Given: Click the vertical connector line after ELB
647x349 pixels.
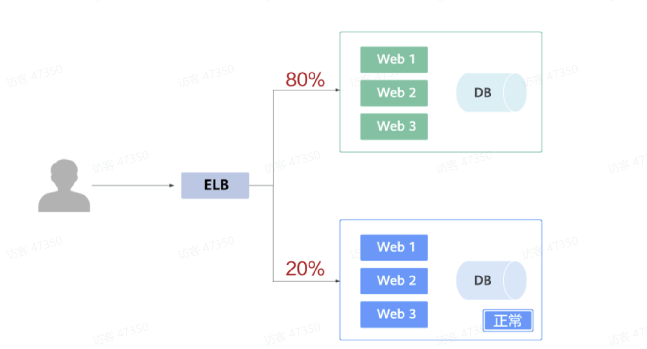Looking at the screenshot, I should [x=273, y=142].
